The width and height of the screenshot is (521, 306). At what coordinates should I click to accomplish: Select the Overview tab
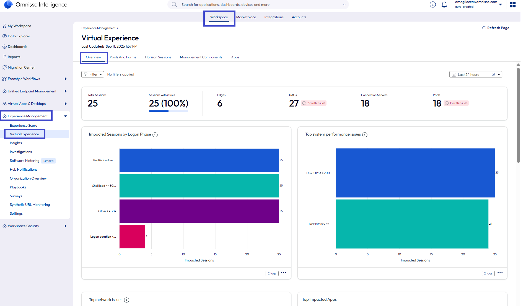pos(93,57)
